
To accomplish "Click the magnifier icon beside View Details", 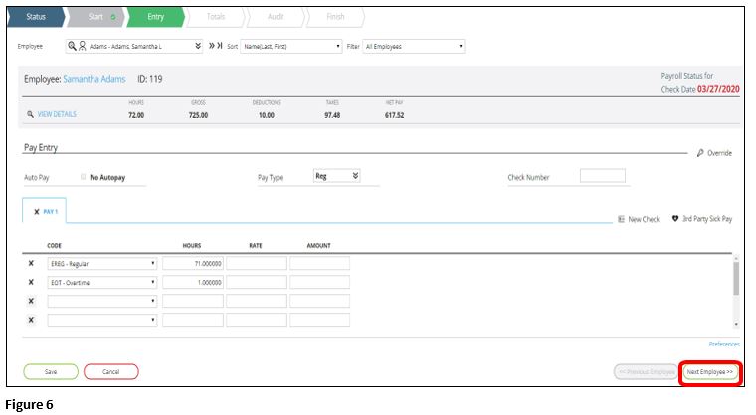I will tap(29, 114).
